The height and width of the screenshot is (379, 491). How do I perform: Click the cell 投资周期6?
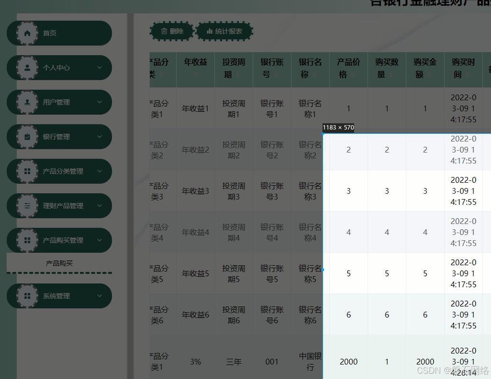234,315
